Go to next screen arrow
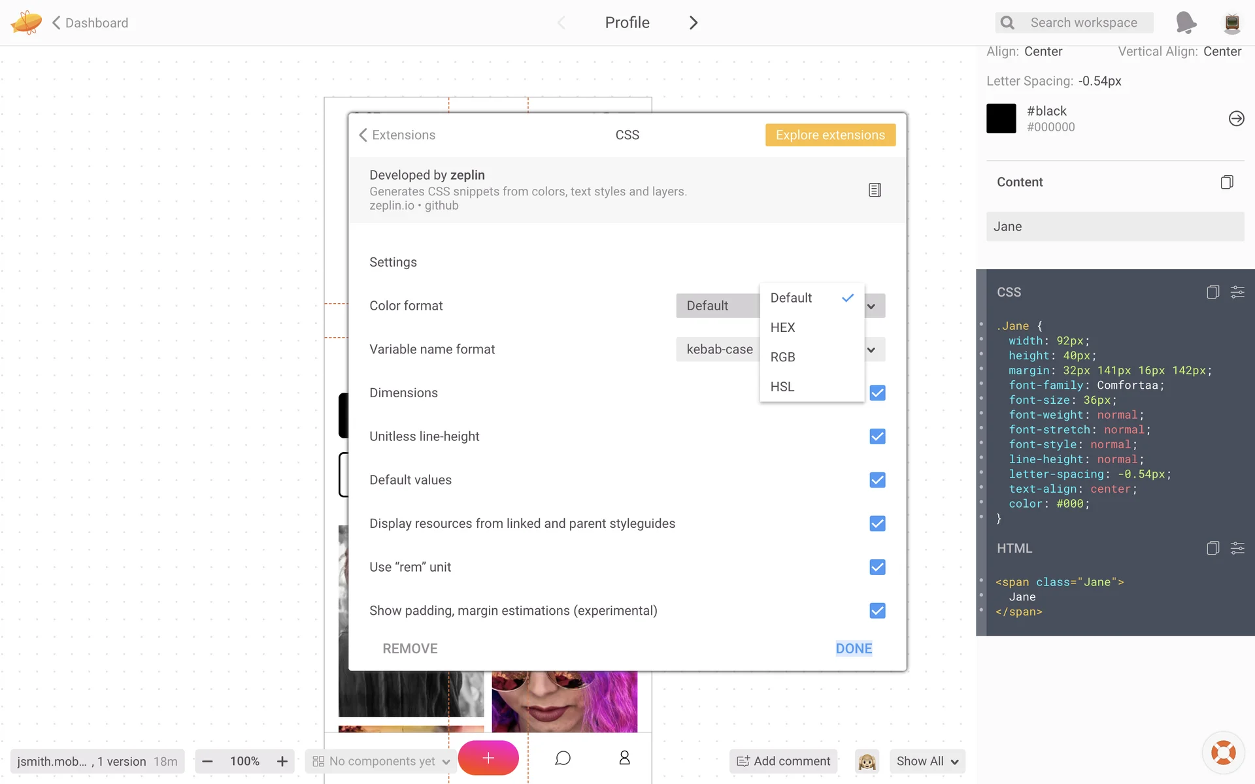 (694, 23)
